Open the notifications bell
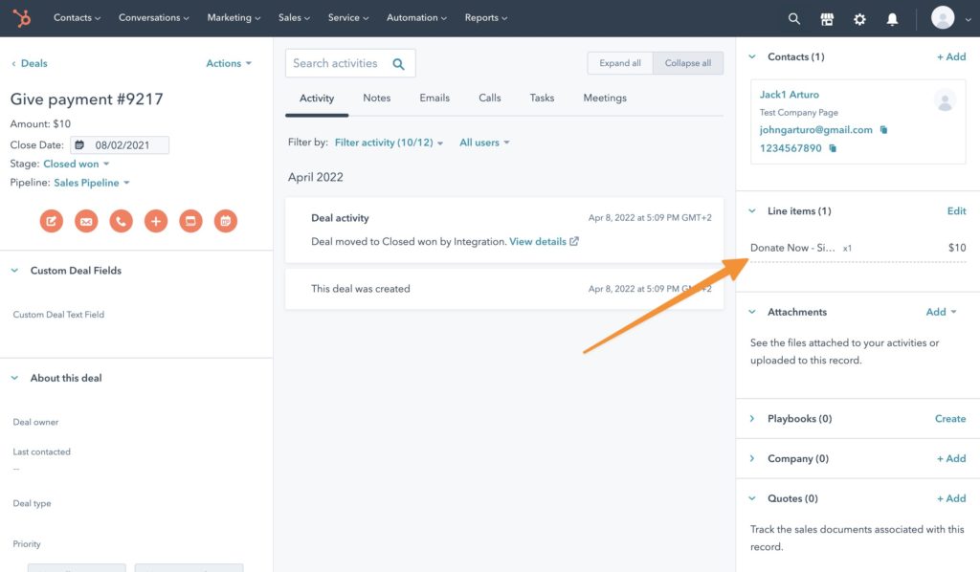Image resolution: width=980 pixels, height=572 pixels. tap(892, 18)
